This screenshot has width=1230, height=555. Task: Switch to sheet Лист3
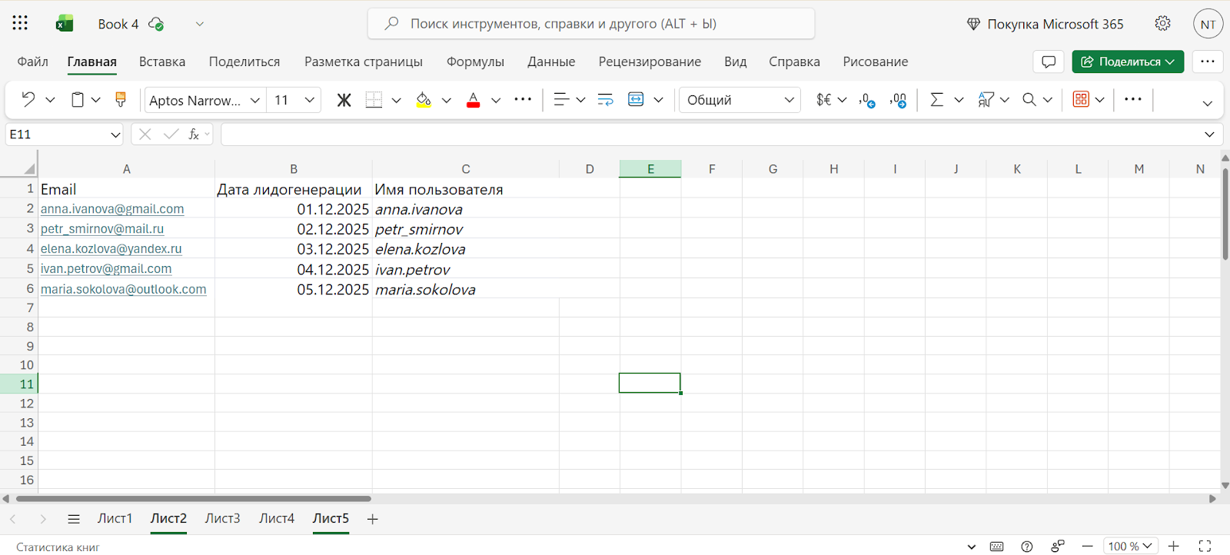coord(222,519)
